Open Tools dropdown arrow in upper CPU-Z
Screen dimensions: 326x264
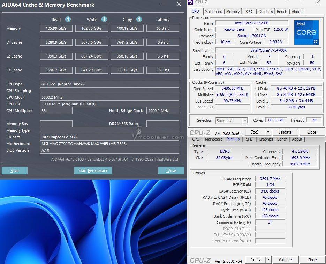(268, 132)
